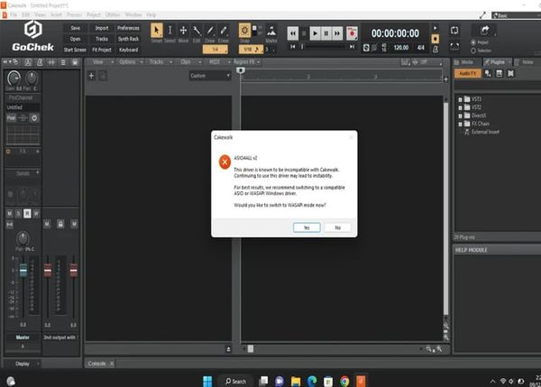
Task: Open File Explorer from taskbar
Action: click(296, 381)
